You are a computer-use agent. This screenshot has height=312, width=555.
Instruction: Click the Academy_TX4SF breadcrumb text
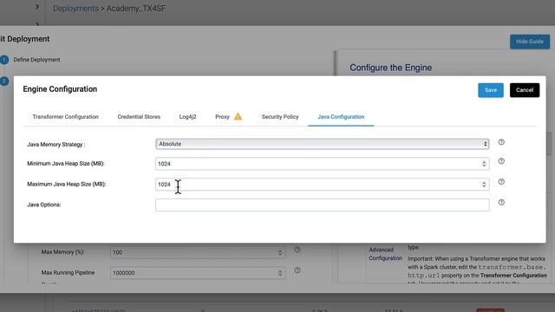click(x=136, y=9)
